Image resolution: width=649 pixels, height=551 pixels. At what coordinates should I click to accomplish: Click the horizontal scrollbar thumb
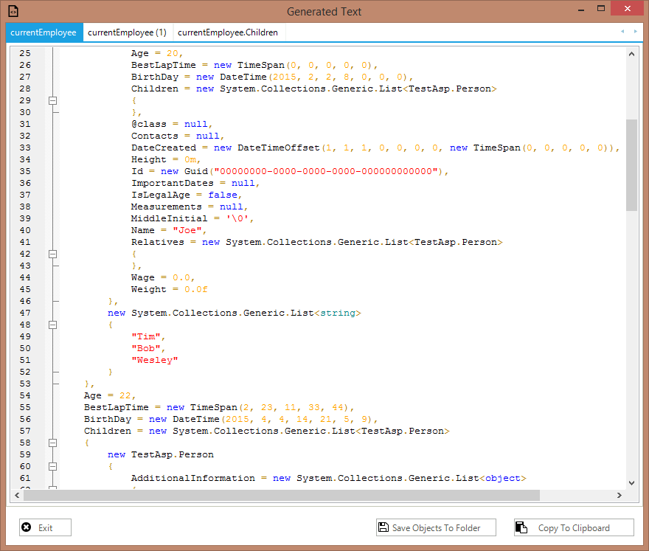(282, 495)
